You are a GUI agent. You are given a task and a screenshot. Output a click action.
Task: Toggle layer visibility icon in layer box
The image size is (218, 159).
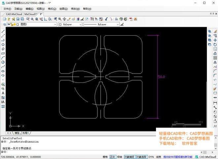pyautogui.click(x=9, y=24)
